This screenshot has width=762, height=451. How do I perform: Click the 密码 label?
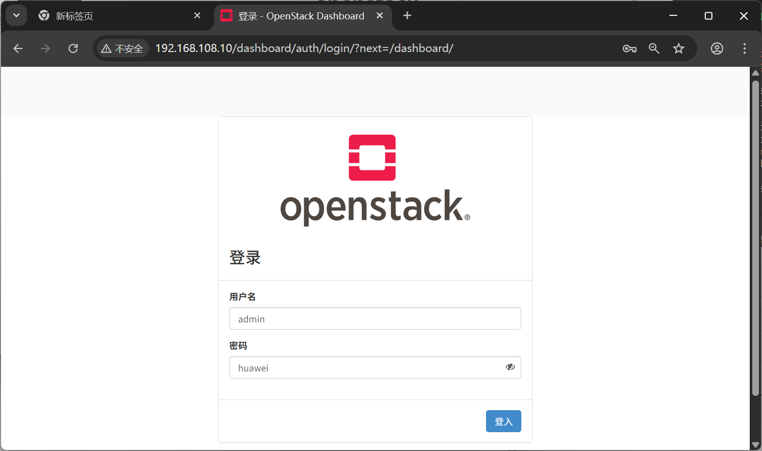(238, 346)
